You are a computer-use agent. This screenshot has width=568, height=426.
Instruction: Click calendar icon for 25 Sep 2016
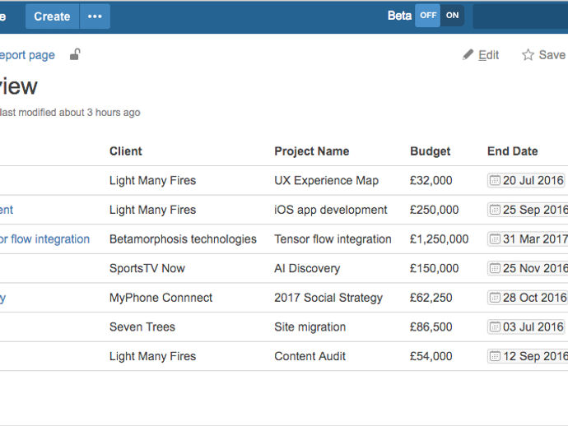tap(495, 210)
